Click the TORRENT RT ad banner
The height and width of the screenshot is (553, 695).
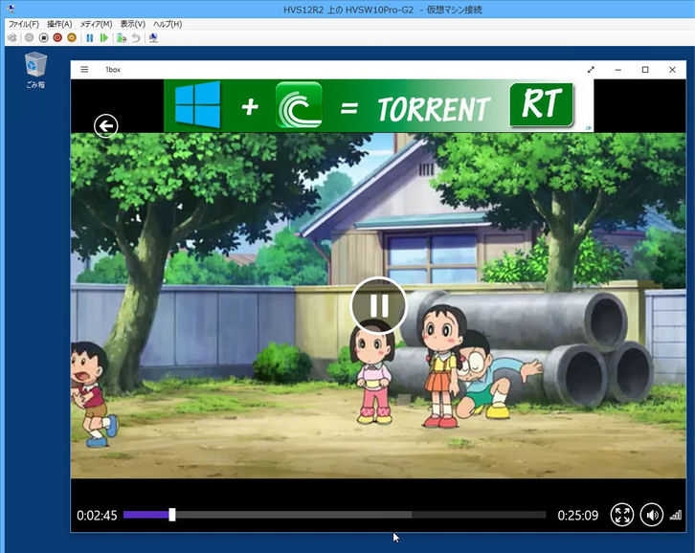click(378, 106)
